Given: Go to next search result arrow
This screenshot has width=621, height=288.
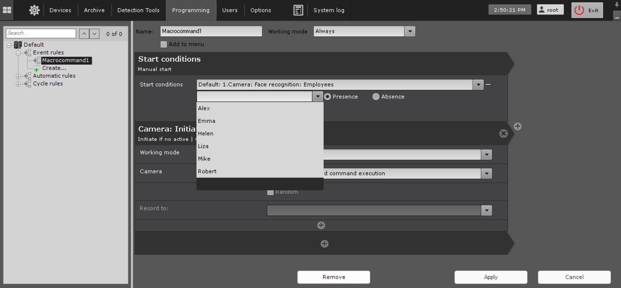Looking at the screenshot, I should click(x=94, y=34).
